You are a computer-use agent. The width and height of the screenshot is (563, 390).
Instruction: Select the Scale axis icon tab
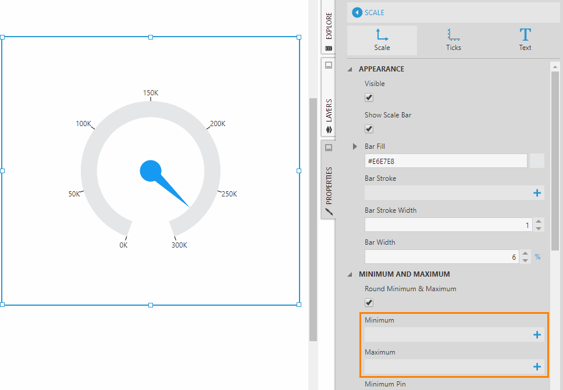point(382,40)
